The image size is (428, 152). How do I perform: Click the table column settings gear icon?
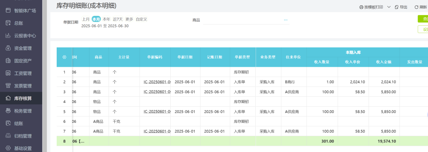pos(65,57)
